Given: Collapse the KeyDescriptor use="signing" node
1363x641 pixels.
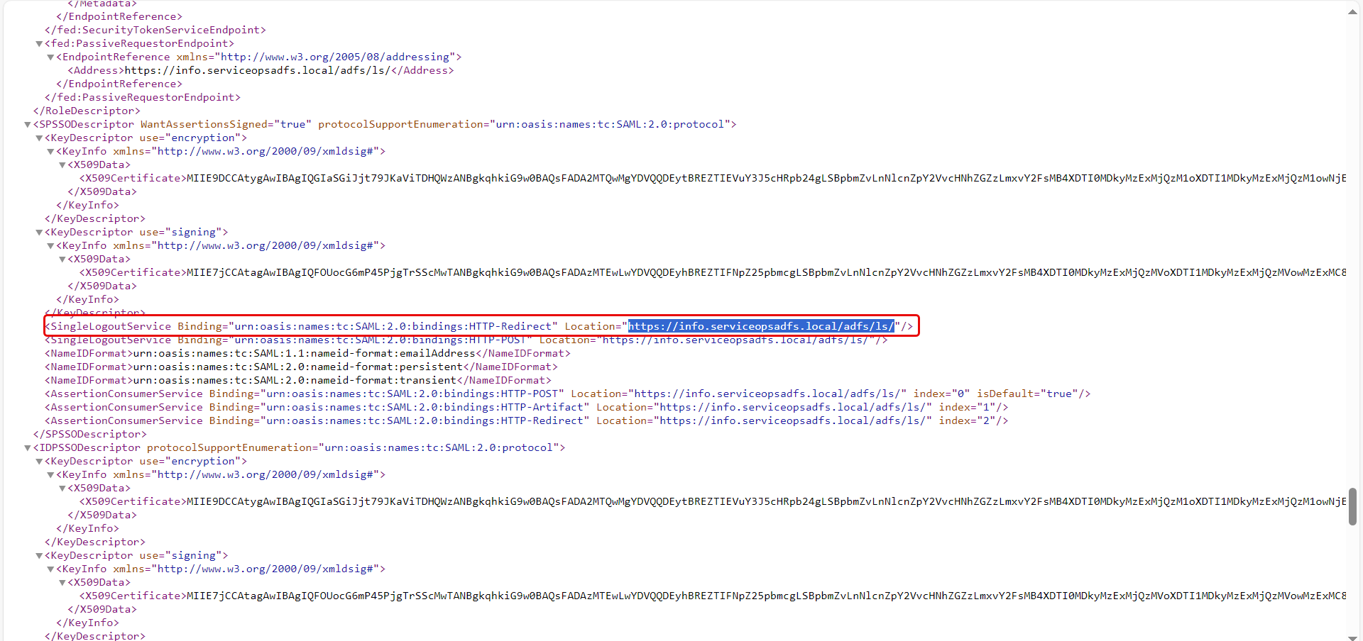Looking at the screenshot, I should [38, 232].
